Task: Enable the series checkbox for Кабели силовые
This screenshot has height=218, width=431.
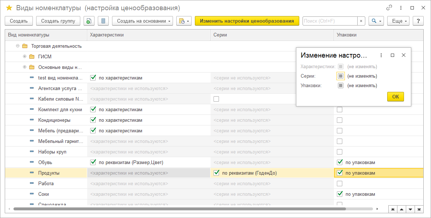Action: 216,99
